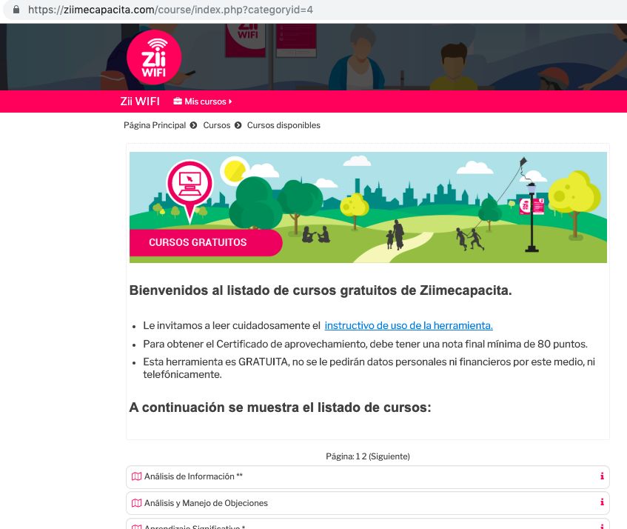Open the instructivo de uso de la herramienta link
627x529 pixels.
[x=409, y=325]
